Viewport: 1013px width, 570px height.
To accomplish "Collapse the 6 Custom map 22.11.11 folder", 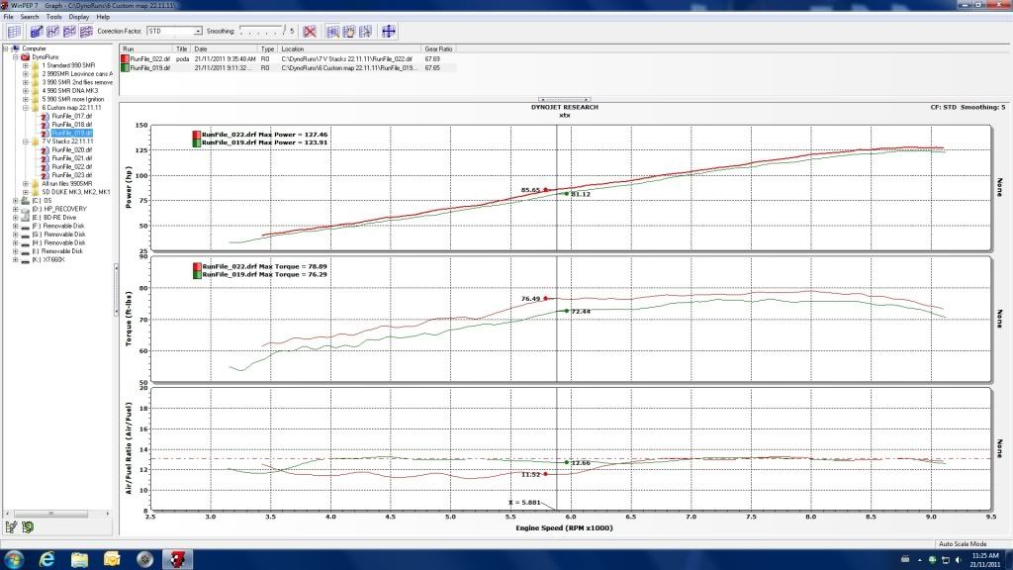I will coord(25,107).
